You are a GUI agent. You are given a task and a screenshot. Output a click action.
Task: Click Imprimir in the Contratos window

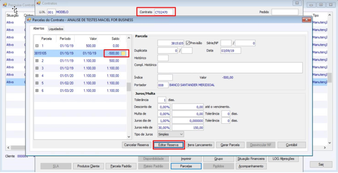[x=186, y=159]
